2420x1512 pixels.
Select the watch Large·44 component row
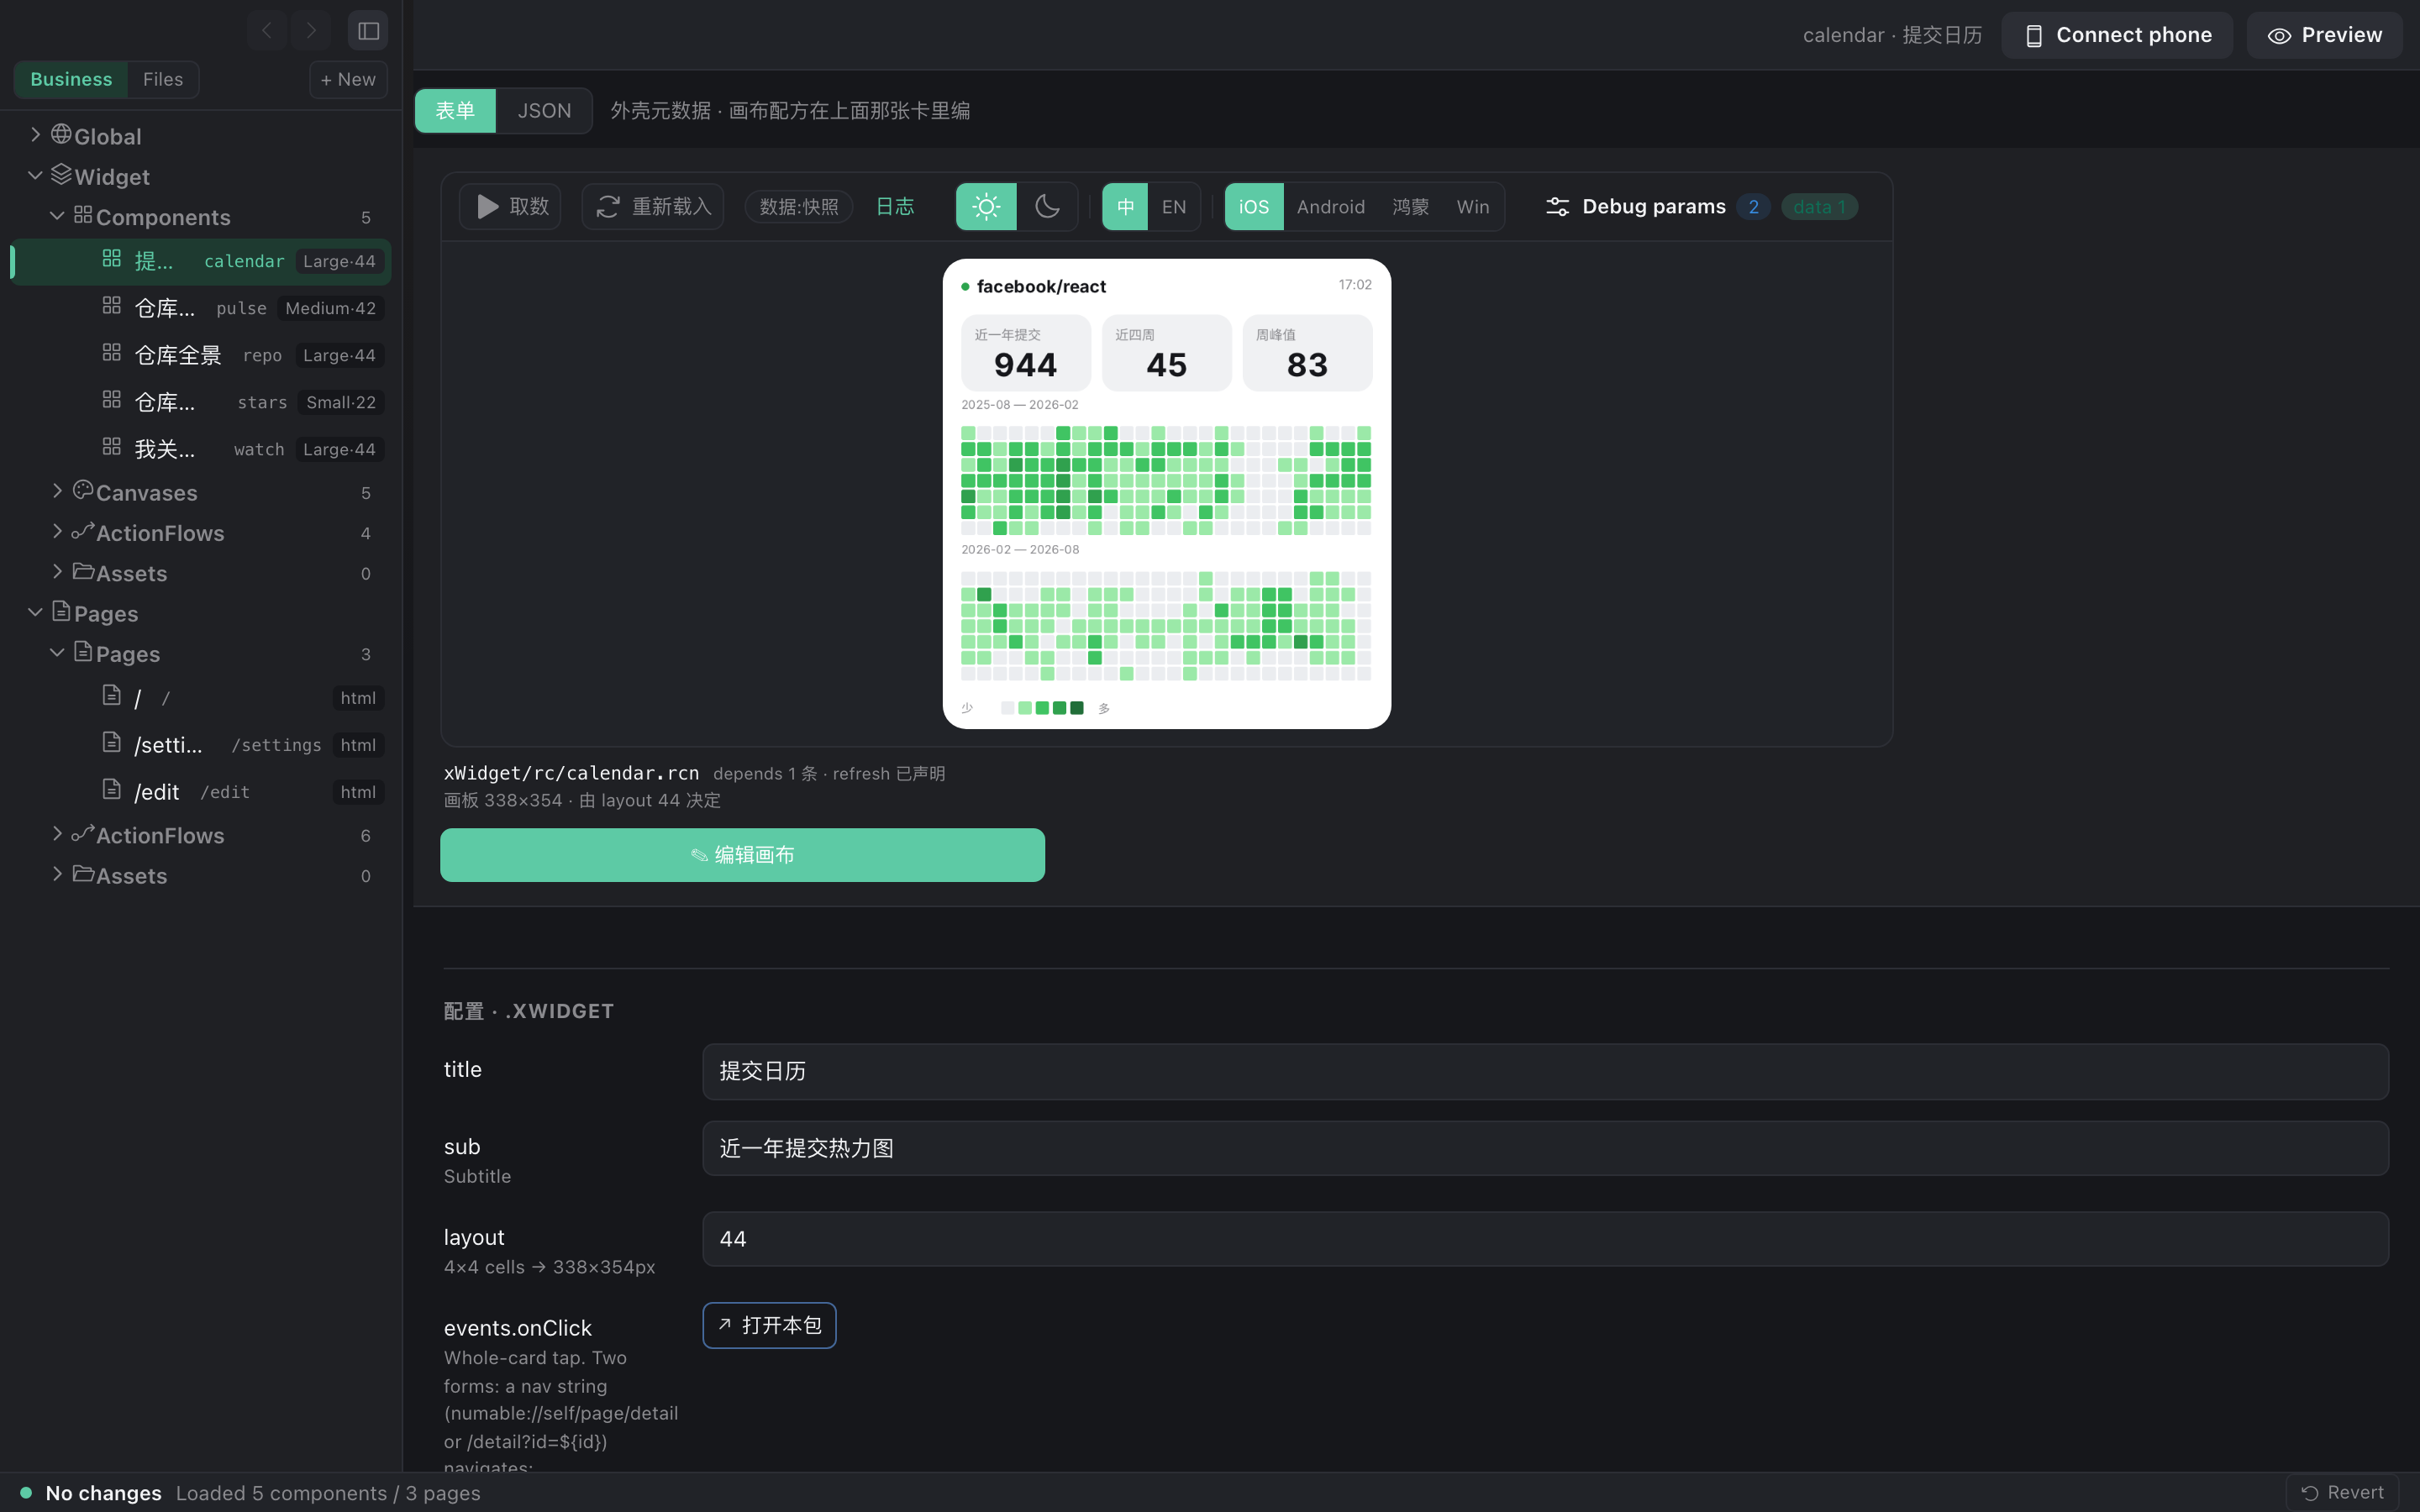click(200, 449)
